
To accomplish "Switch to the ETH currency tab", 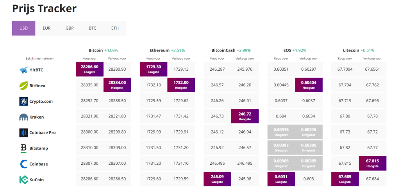I will [115, 28].
